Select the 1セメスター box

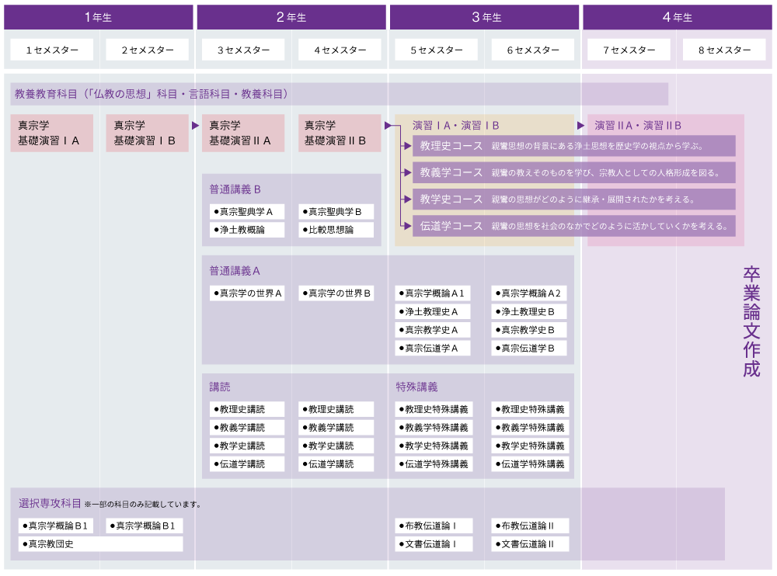[52, 50]
